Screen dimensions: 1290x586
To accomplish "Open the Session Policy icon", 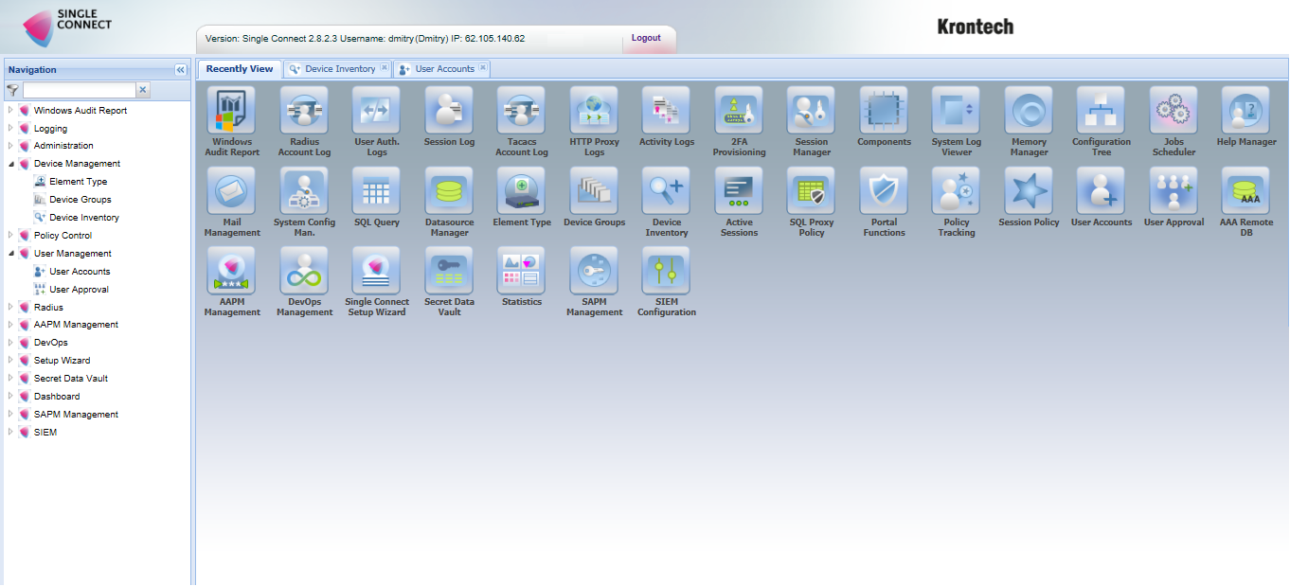I will (1029, 191).
